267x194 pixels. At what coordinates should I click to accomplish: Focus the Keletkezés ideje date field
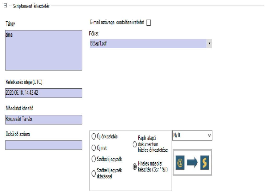(x=44, y=93)
